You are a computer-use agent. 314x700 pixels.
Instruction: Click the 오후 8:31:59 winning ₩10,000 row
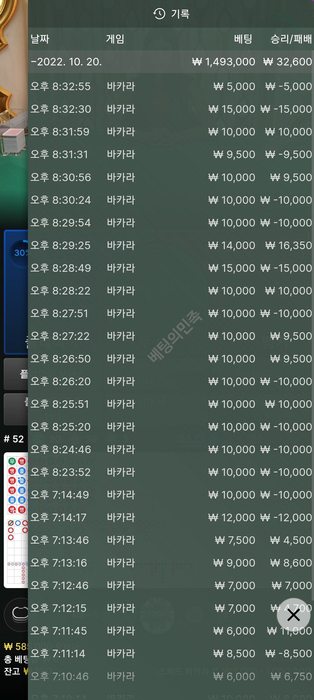click(170, 132)
